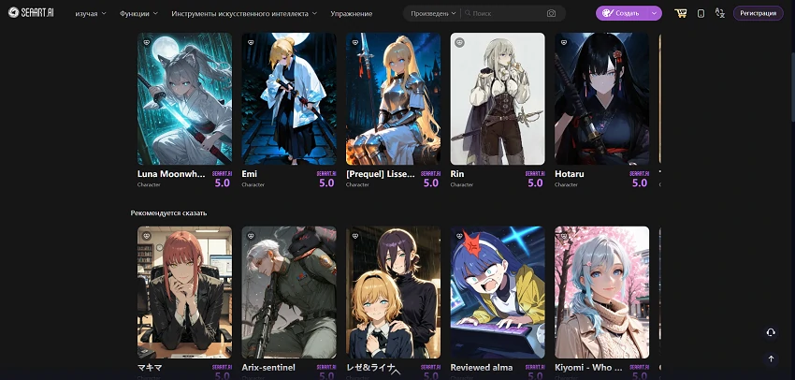
Task: Open the Произведения search category dropdown
Action: pyautogui.click(x=433, y=14)
